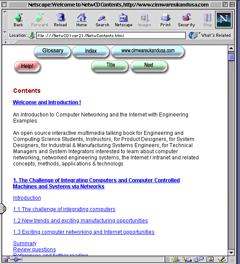Click the Index button
The width and height of the screenshot is (240, 264).
click(91, 52)
